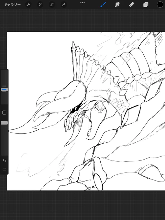
Task: Select the Smudge tool
Action: 117,5
